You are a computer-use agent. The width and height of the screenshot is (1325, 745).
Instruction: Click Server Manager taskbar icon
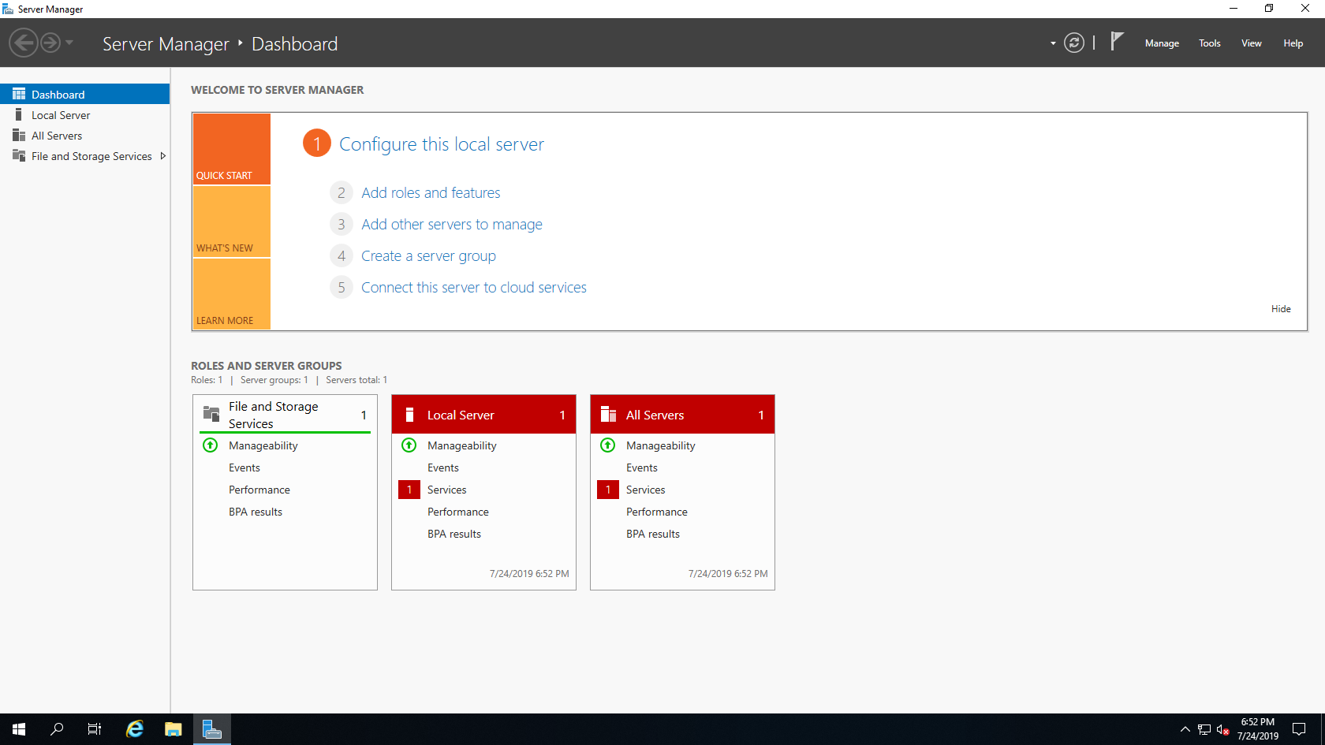click(x=212, y=729)
